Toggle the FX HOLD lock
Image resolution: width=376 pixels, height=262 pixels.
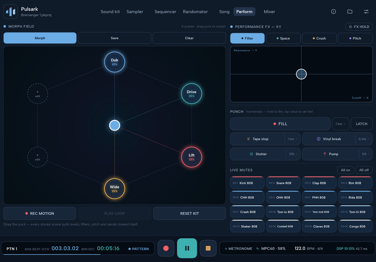point(359,26)
